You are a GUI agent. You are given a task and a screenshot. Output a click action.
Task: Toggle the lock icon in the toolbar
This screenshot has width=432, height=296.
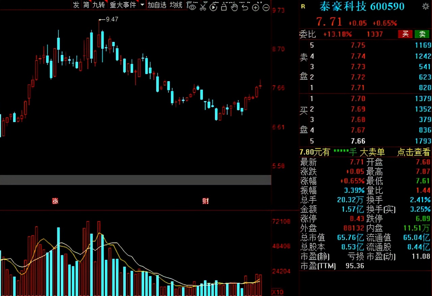223,7
